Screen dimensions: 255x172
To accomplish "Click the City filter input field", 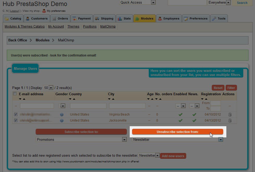I will tap(127, 106).
